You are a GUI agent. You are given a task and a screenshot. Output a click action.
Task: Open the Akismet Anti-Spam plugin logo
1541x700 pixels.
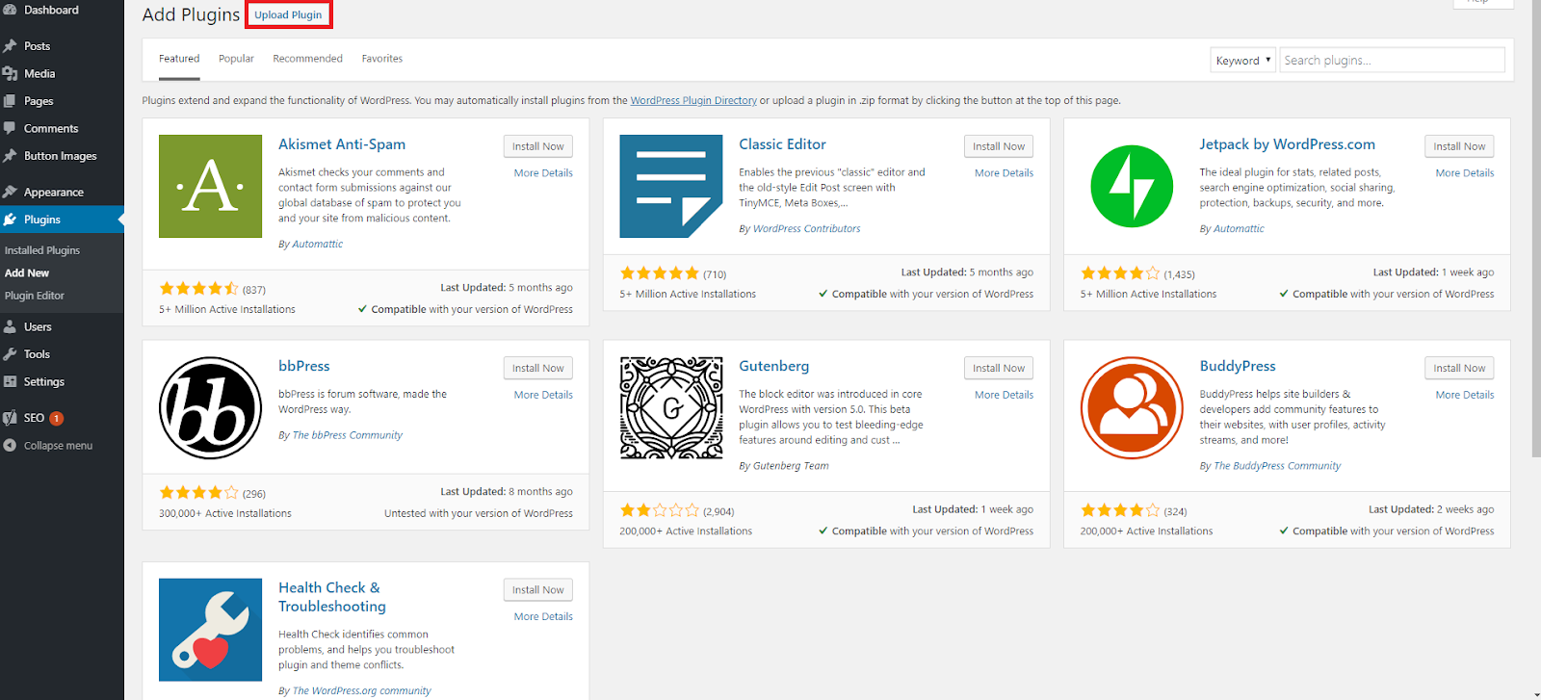click(210, 186)
